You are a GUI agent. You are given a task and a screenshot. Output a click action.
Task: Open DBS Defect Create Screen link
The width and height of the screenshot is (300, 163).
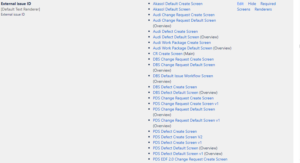point(175,87)
